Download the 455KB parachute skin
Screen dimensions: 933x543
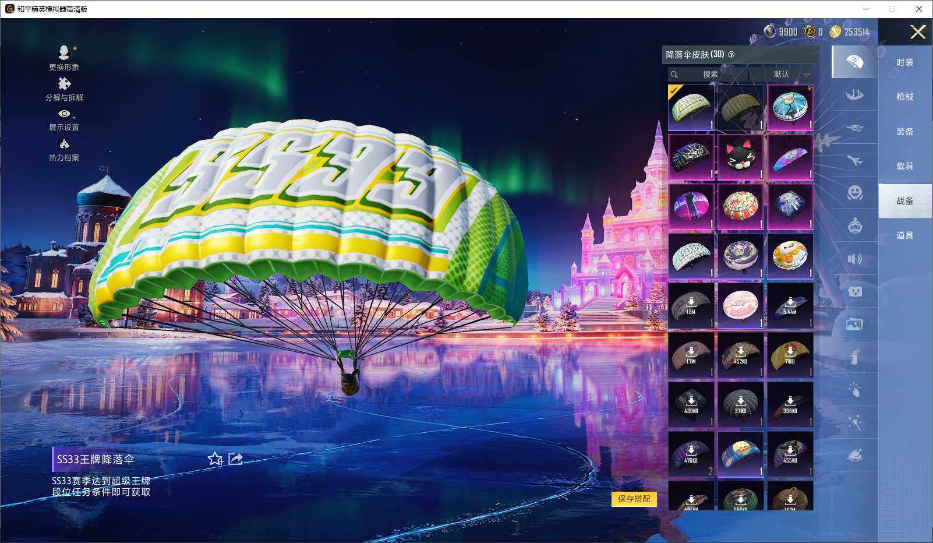pyautogui.click(x=790, y=454)
